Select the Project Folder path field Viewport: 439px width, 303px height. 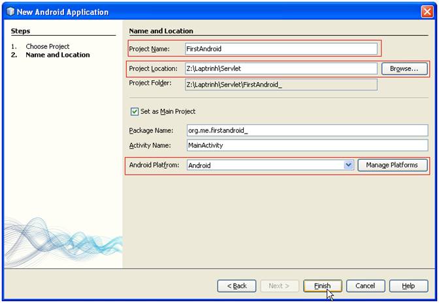pos(281,85)
